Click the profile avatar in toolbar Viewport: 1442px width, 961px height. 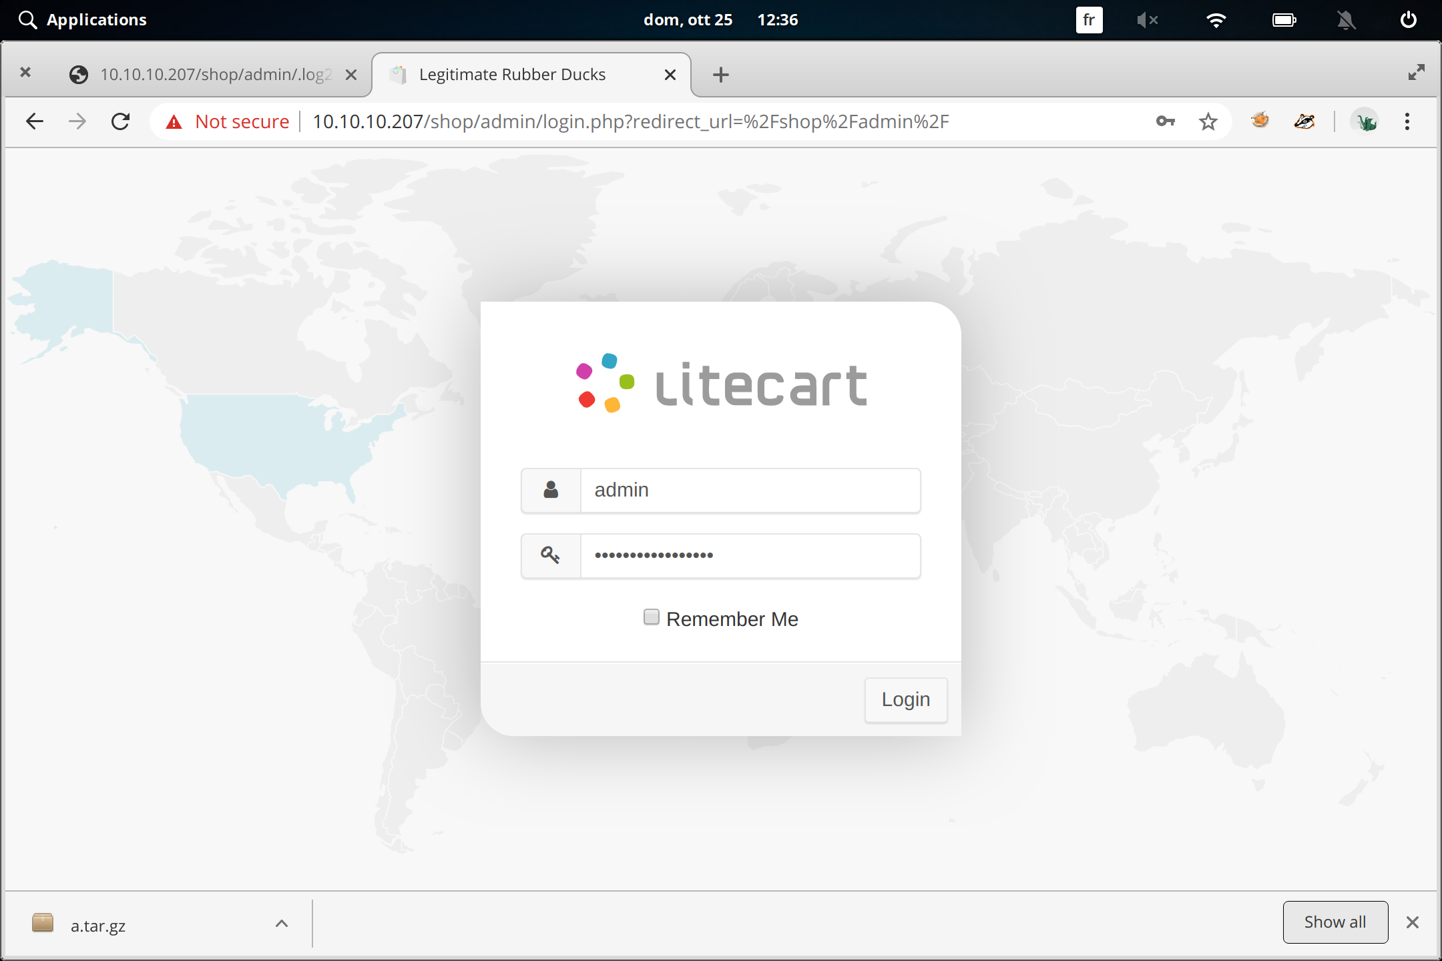1365,121
